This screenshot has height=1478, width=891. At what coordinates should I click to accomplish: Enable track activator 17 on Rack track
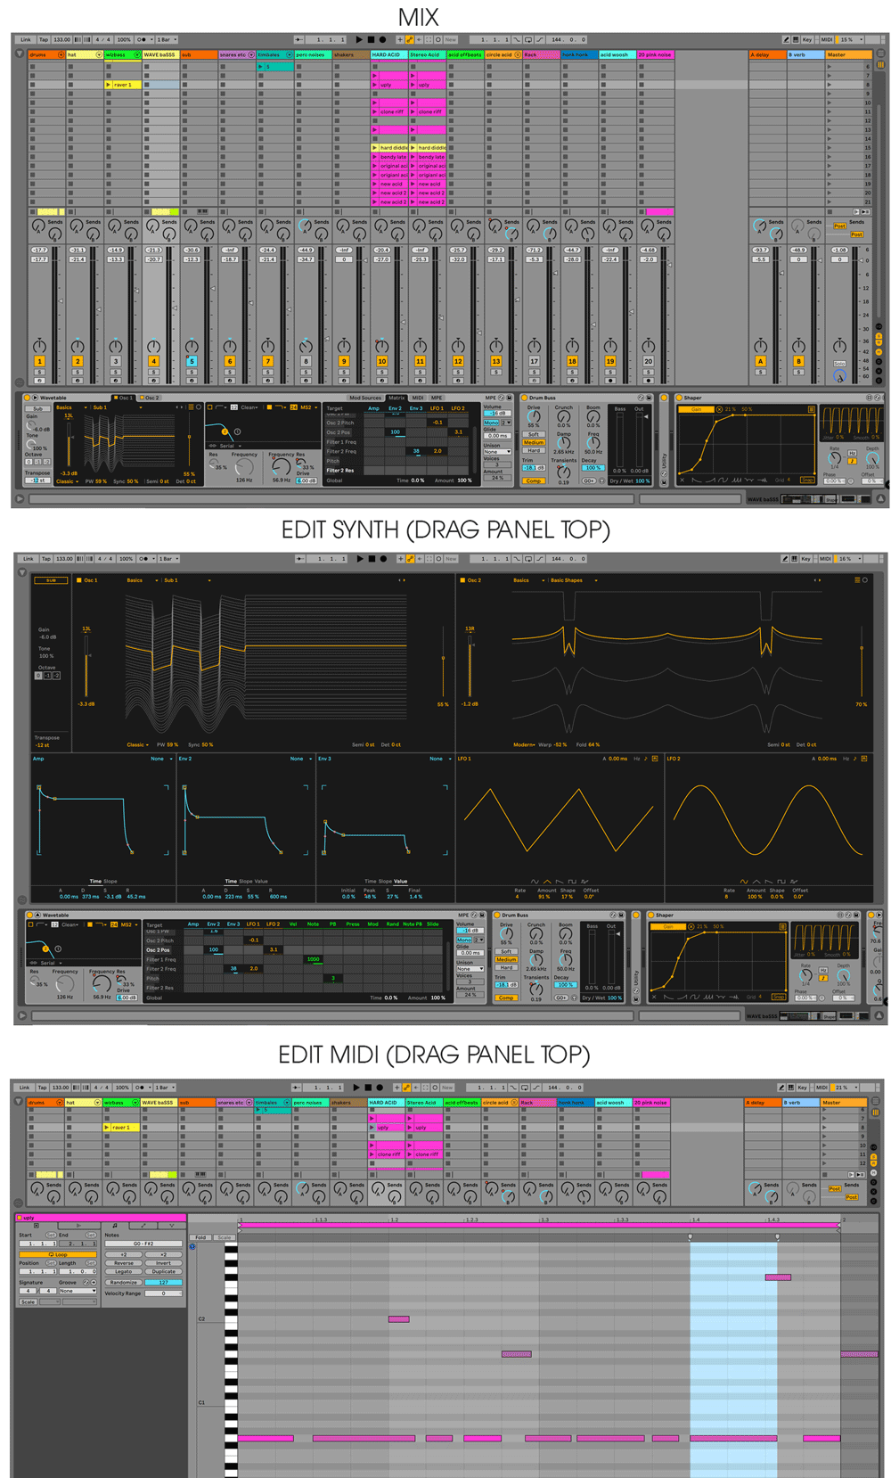534,361
